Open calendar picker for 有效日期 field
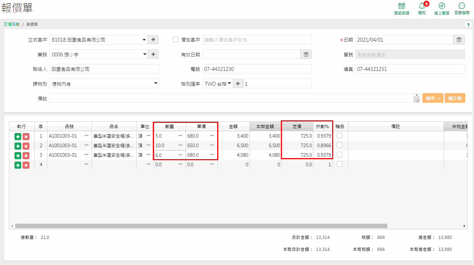474x265 pixels. (x=306, y=54)
